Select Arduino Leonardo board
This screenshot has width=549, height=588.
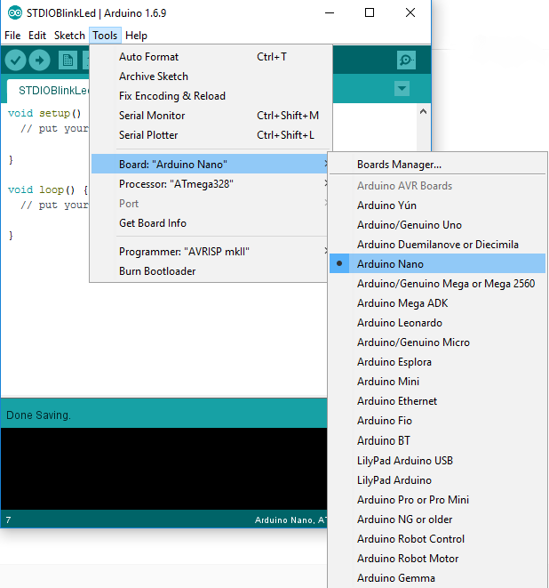[x=437, y=323]
